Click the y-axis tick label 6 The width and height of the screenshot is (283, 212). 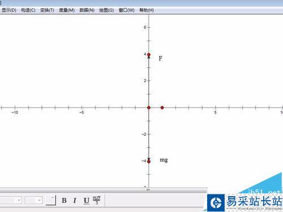click(145, 27)
